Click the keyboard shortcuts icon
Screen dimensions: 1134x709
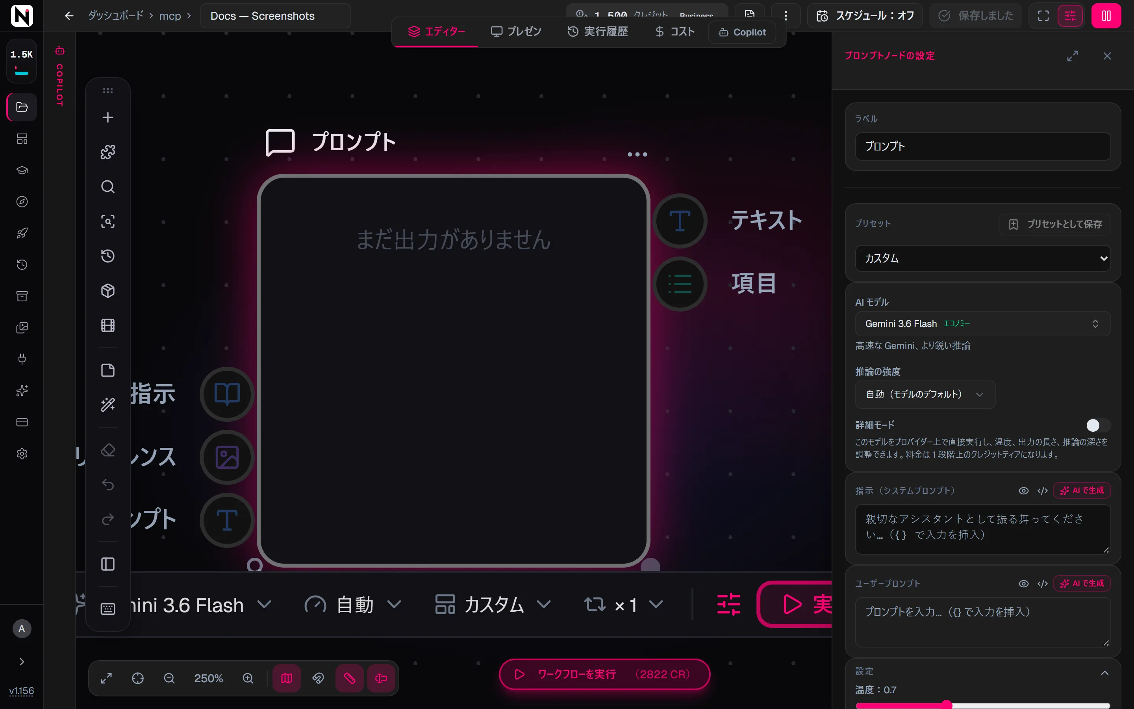(x=108, y=609)
